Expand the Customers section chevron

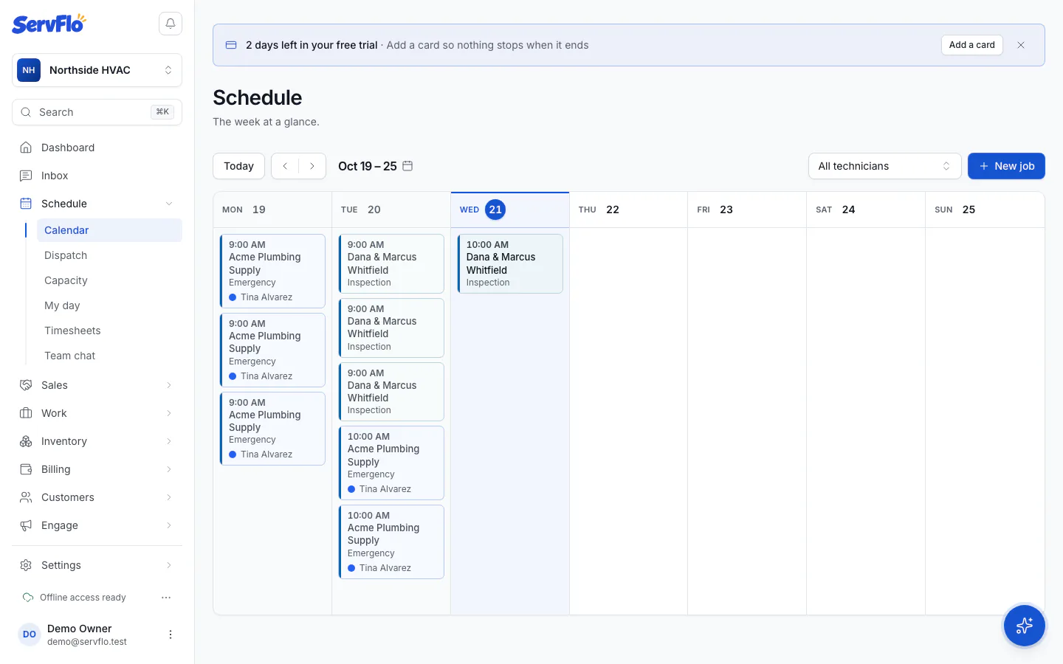tap(169, 497)
